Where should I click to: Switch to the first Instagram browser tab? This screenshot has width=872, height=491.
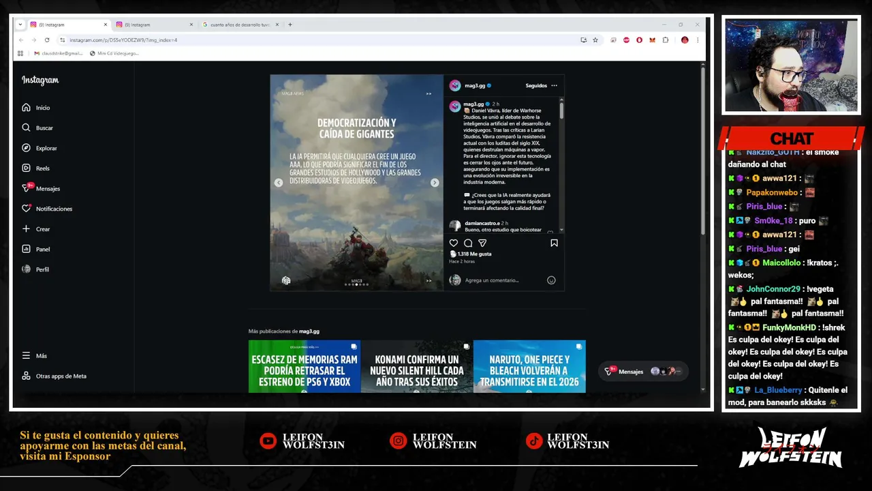(x=69, y=25)
